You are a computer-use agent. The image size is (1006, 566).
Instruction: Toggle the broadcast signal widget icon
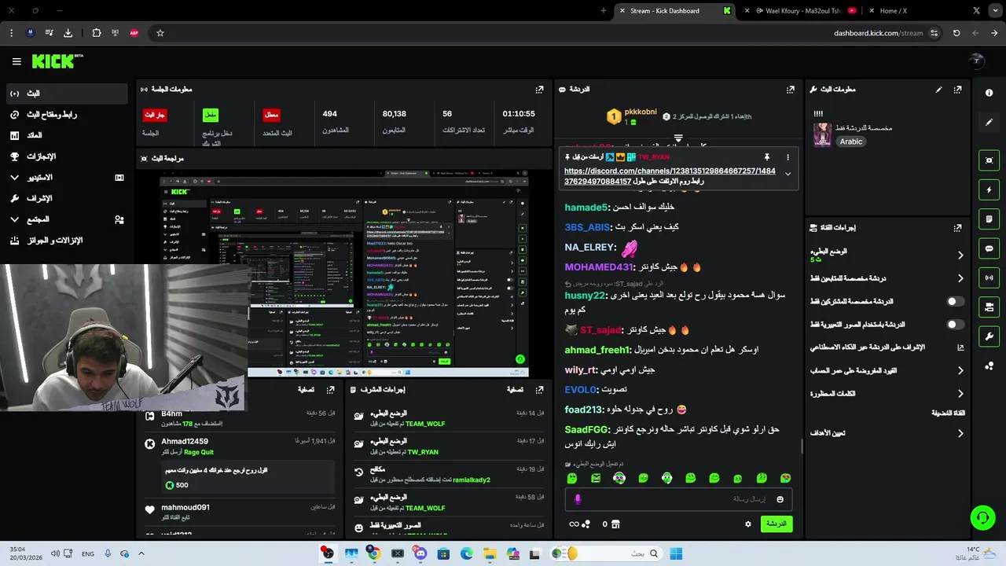(989, 277)
